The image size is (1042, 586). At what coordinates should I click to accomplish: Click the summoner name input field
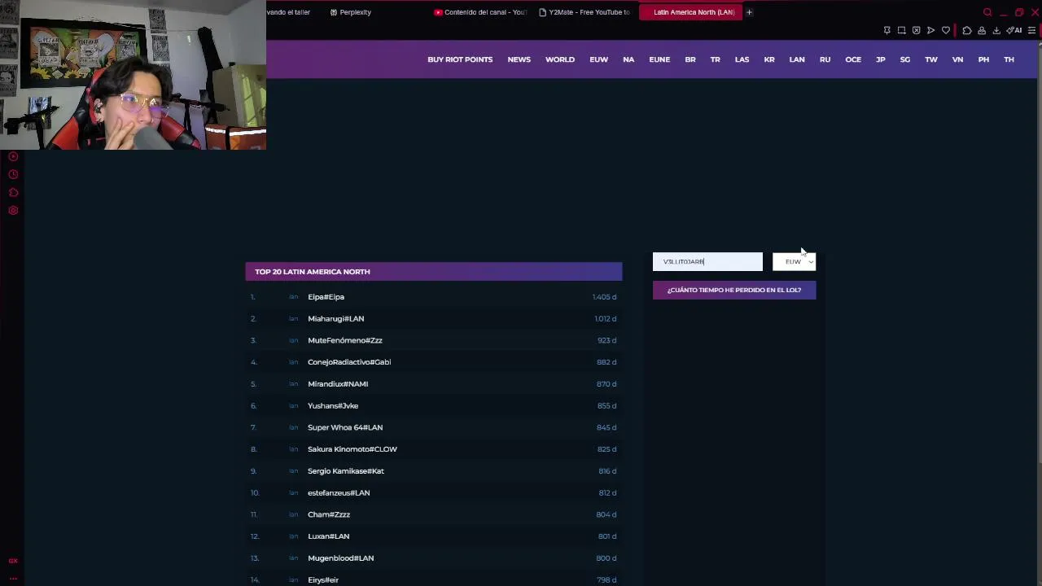point(707,261)
